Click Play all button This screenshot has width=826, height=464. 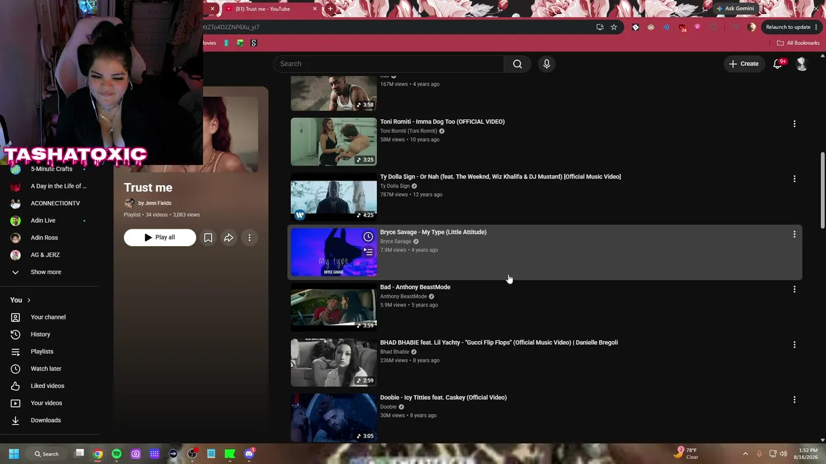point(159,238)
